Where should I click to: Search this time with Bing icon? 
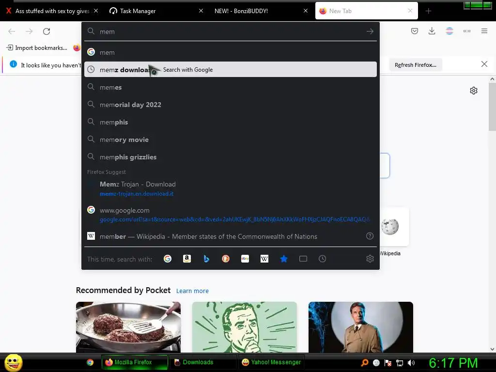(x=206, y=259)
